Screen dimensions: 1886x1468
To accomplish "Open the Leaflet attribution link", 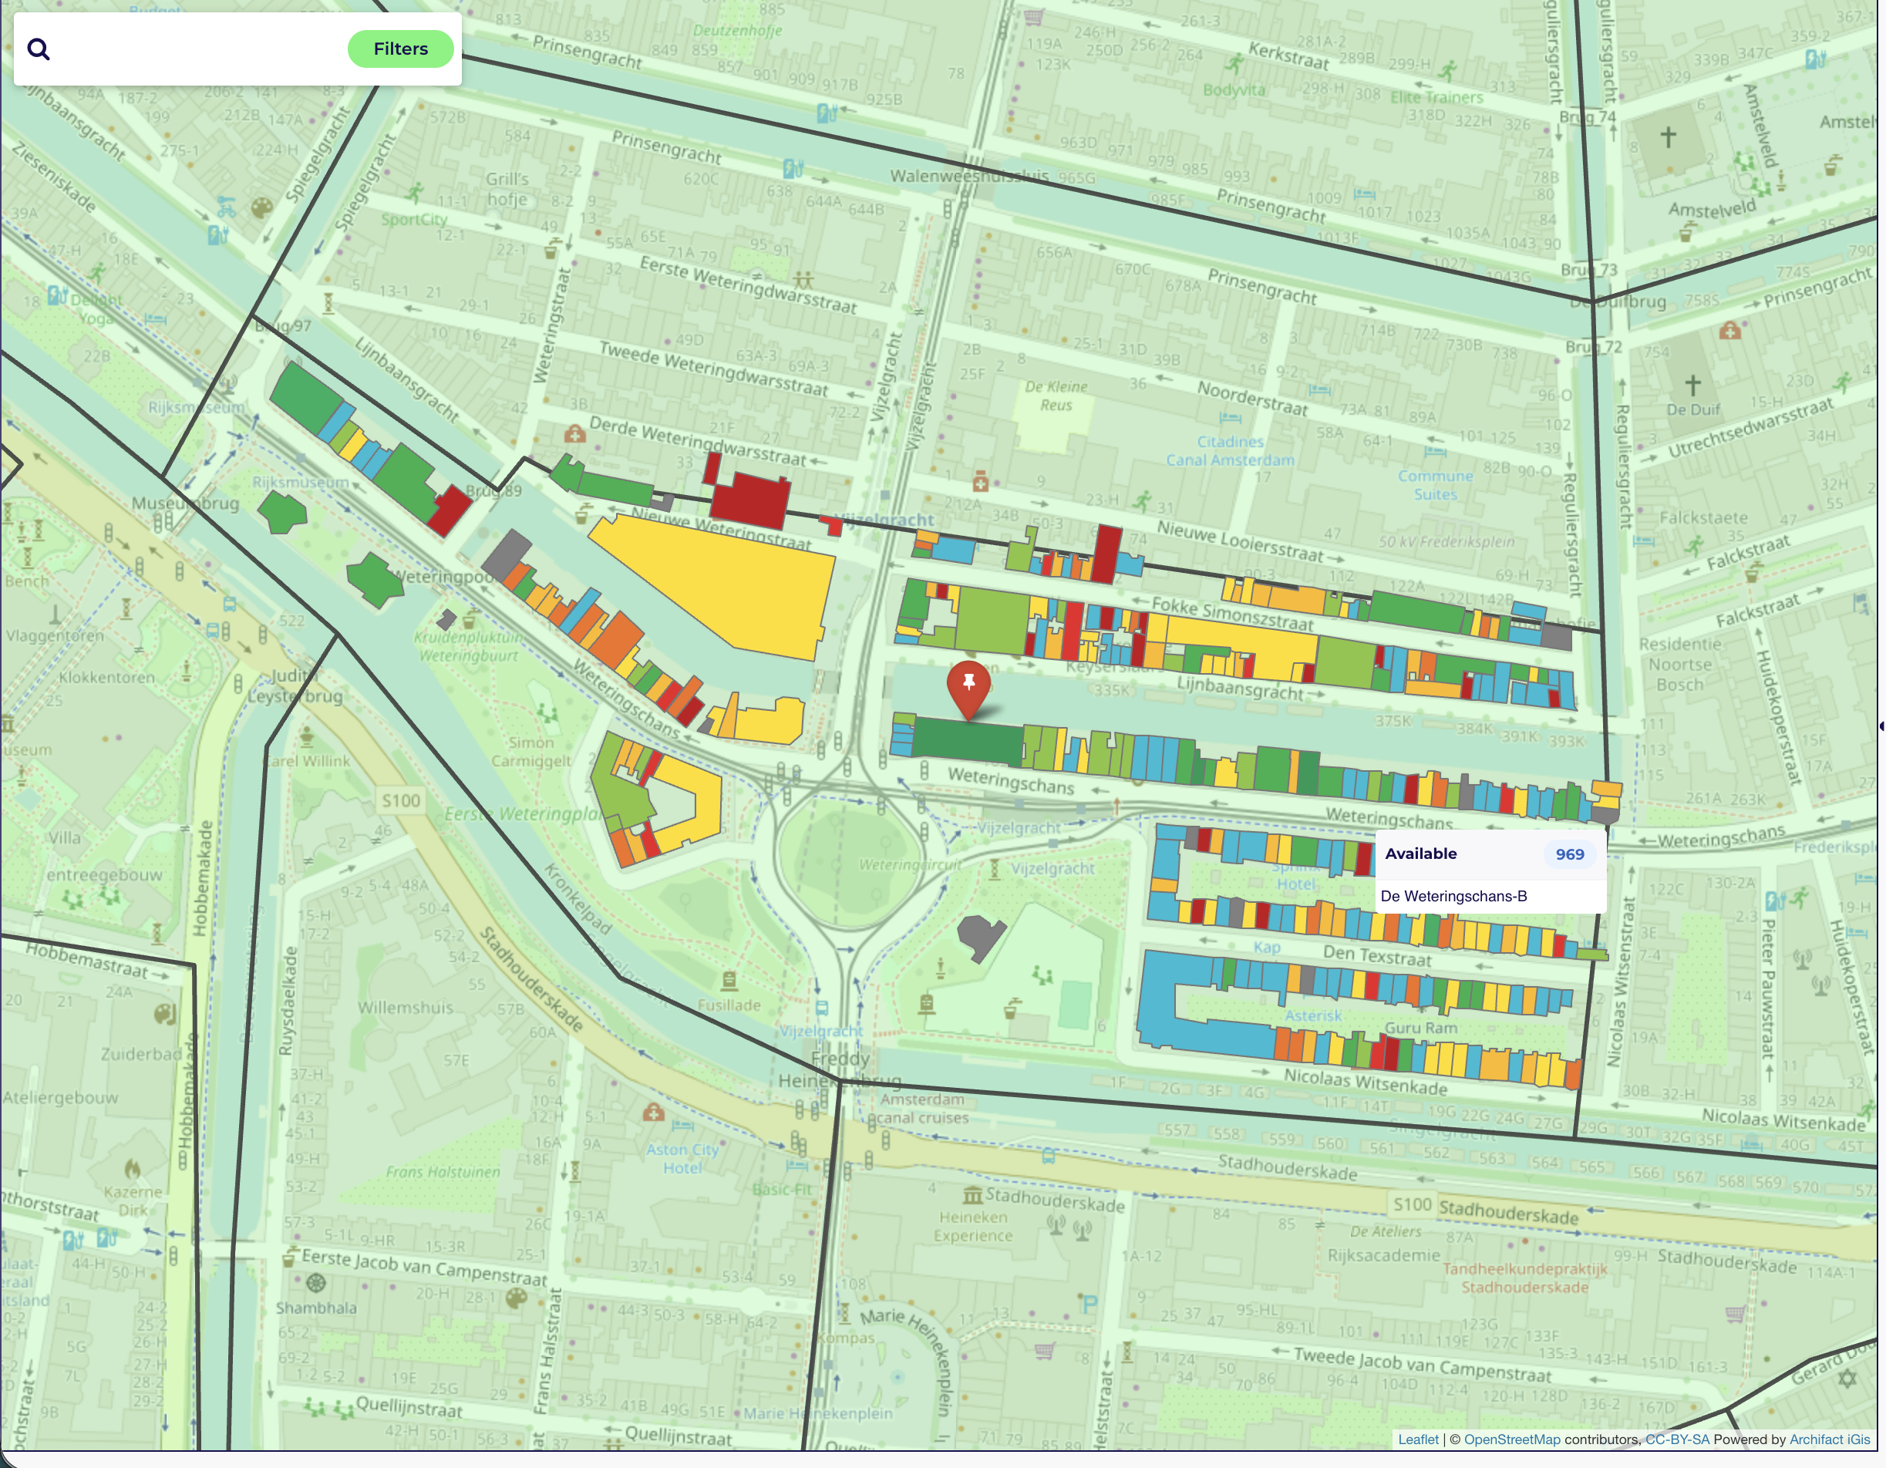I will point(1418,1439).
